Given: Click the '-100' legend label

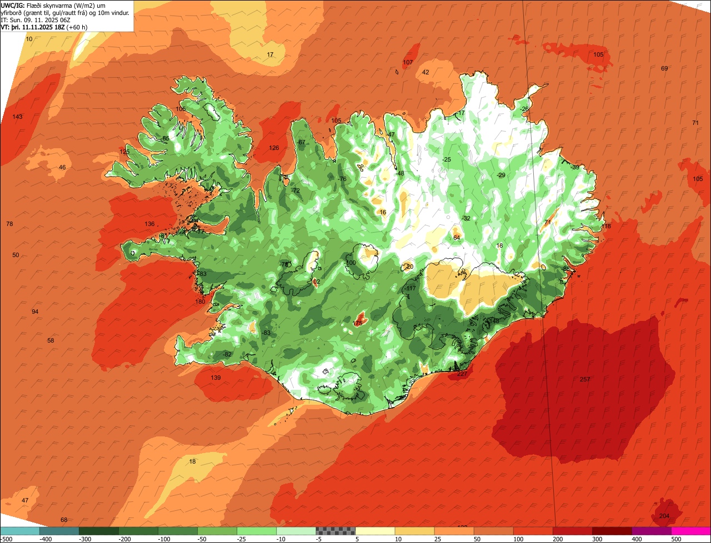Looking at the screenshot, I should pyautogui.click(x=165, y=539).
